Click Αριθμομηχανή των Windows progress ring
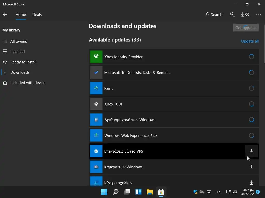This screenshot has width=265, height=198. [x=252, y=120]
